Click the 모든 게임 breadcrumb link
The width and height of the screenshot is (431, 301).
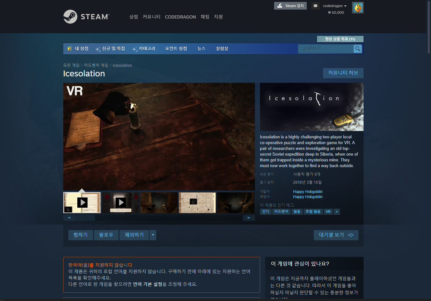[71, 65]
